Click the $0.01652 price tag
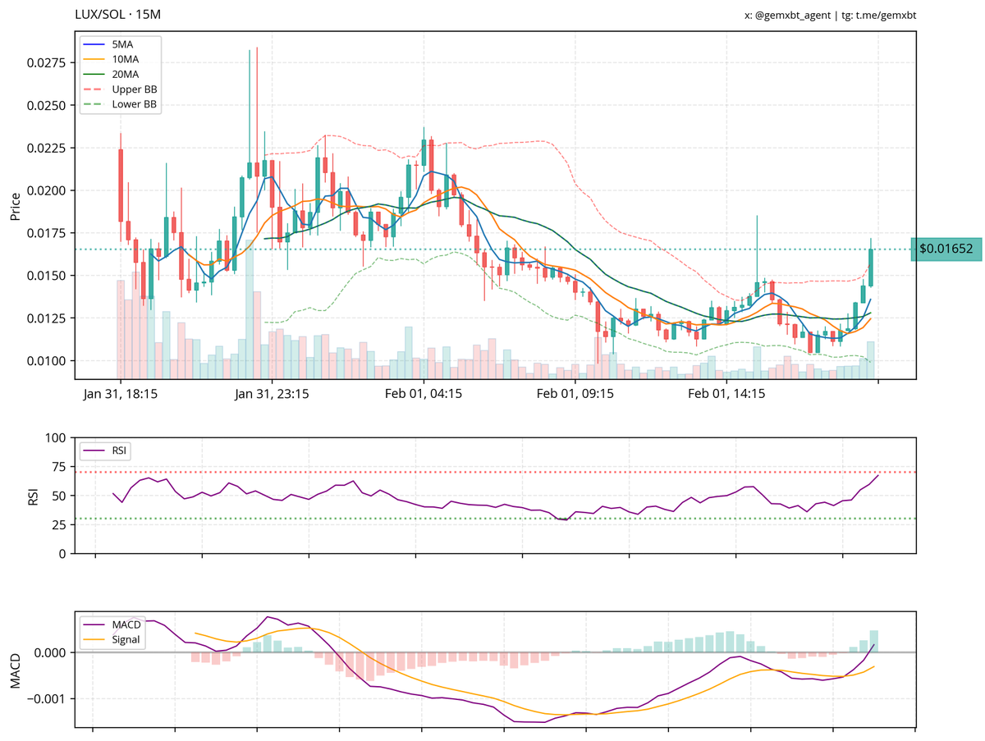This screenshot has width=985, height=741. [x=948, y=248]
